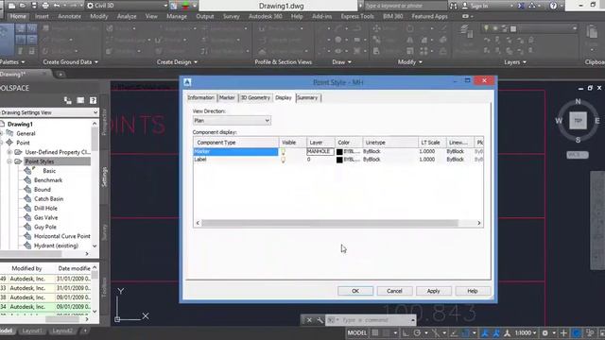Click the white annotation visibility icon before 1:1000
605x340 pixels.
click(x=508, y=332)
